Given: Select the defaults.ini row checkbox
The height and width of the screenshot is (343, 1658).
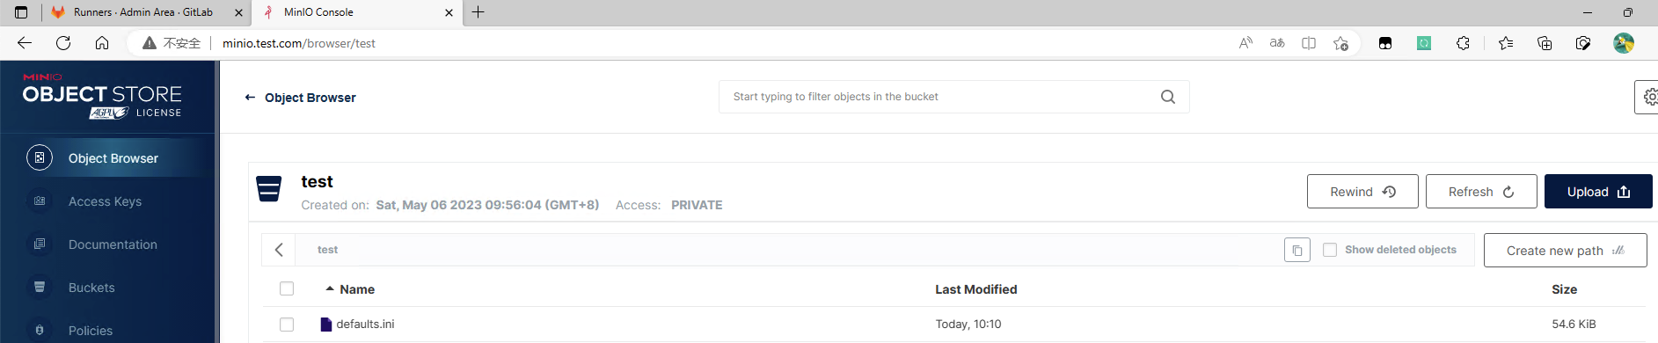Looking at the screenshot, I should (x=287, y=325).
